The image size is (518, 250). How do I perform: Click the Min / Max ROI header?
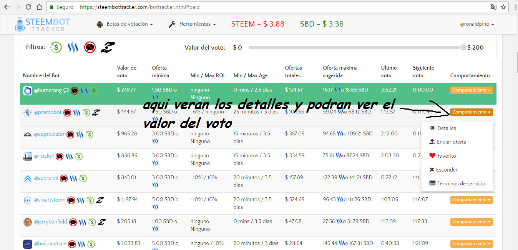coord(208,76)
